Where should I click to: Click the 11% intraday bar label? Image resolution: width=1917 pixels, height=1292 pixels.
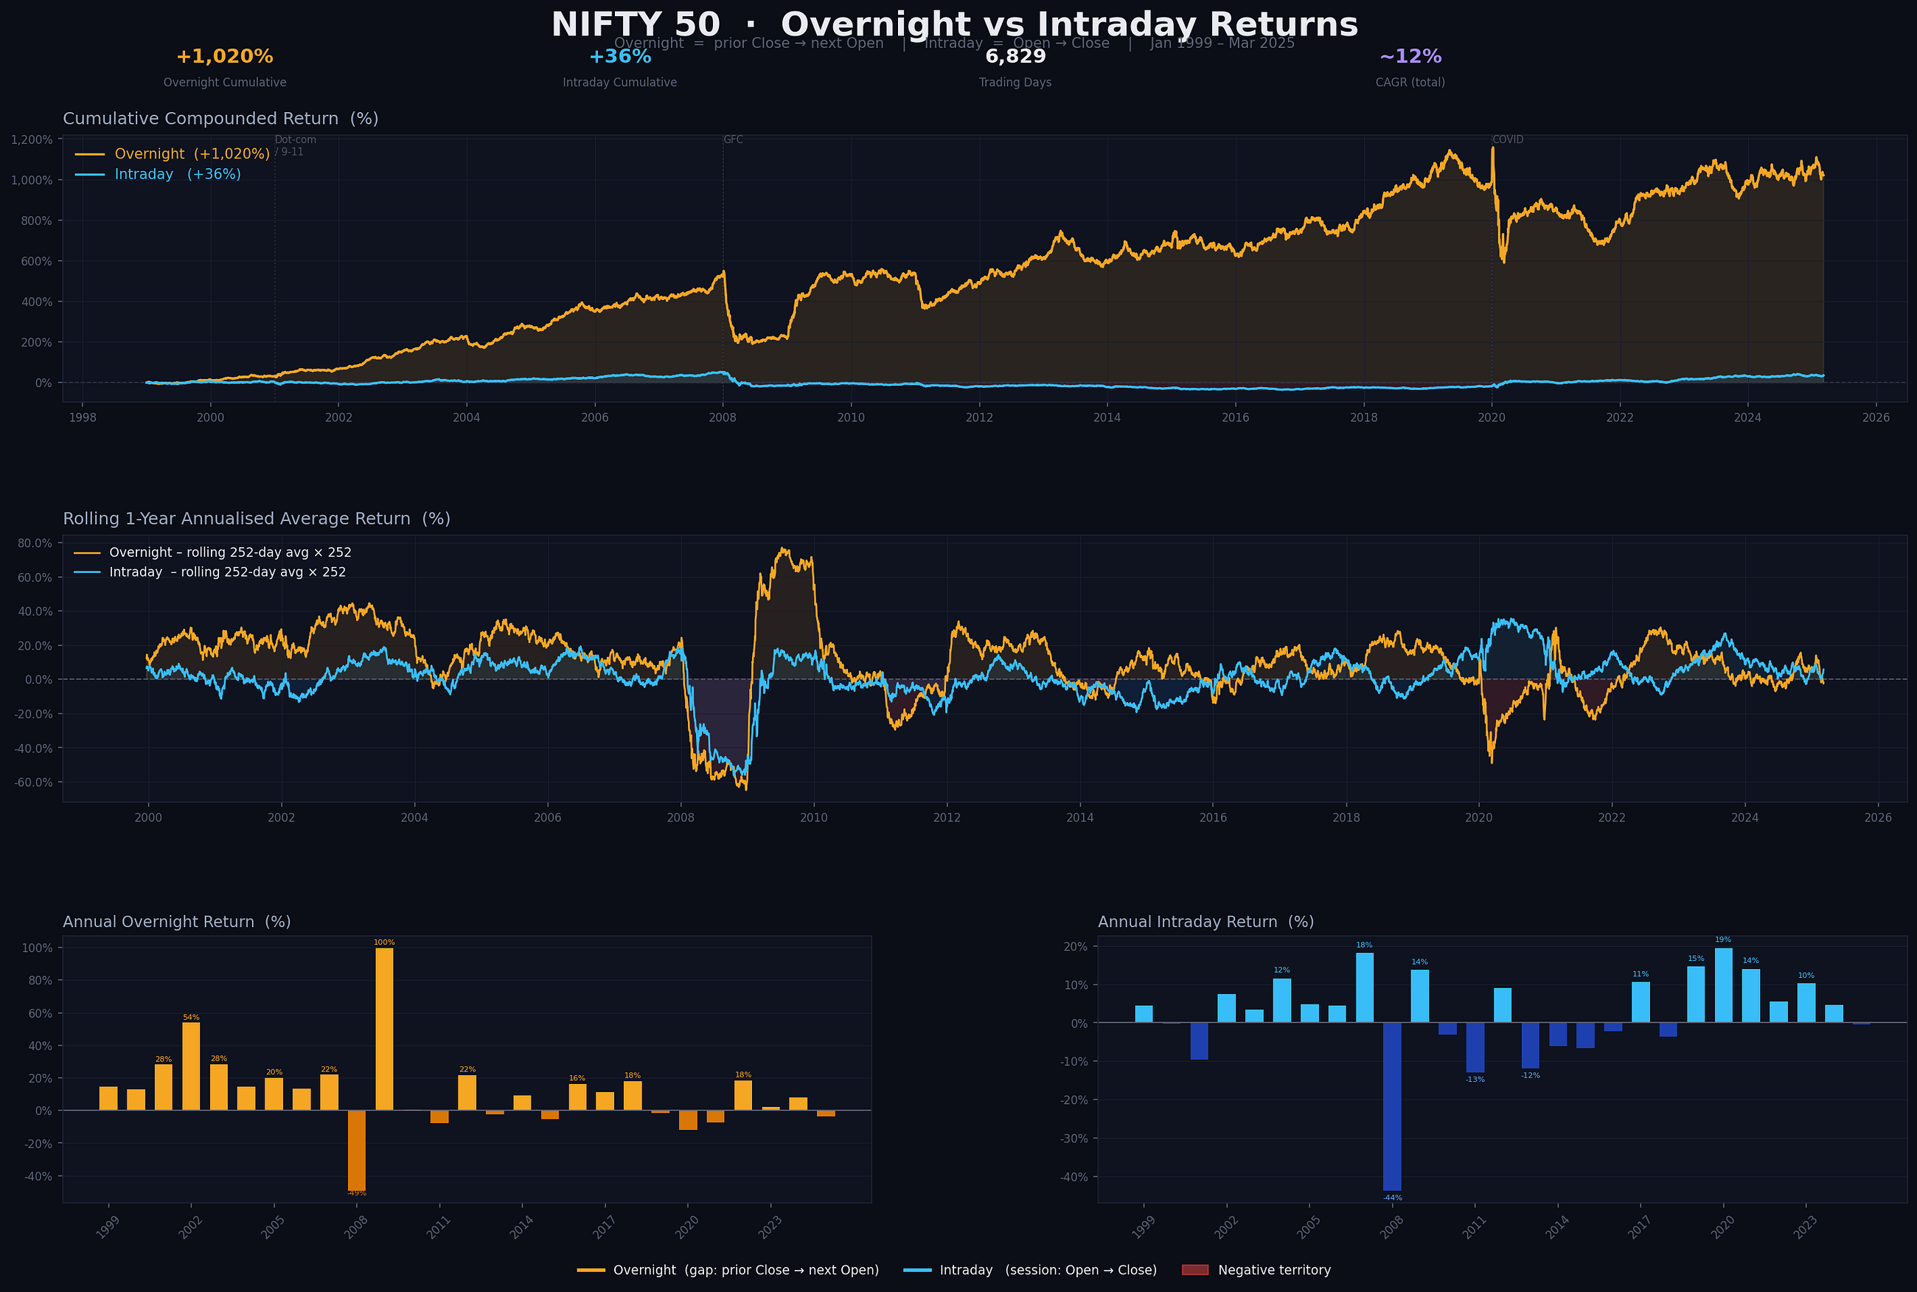(x=1641, y=975)
